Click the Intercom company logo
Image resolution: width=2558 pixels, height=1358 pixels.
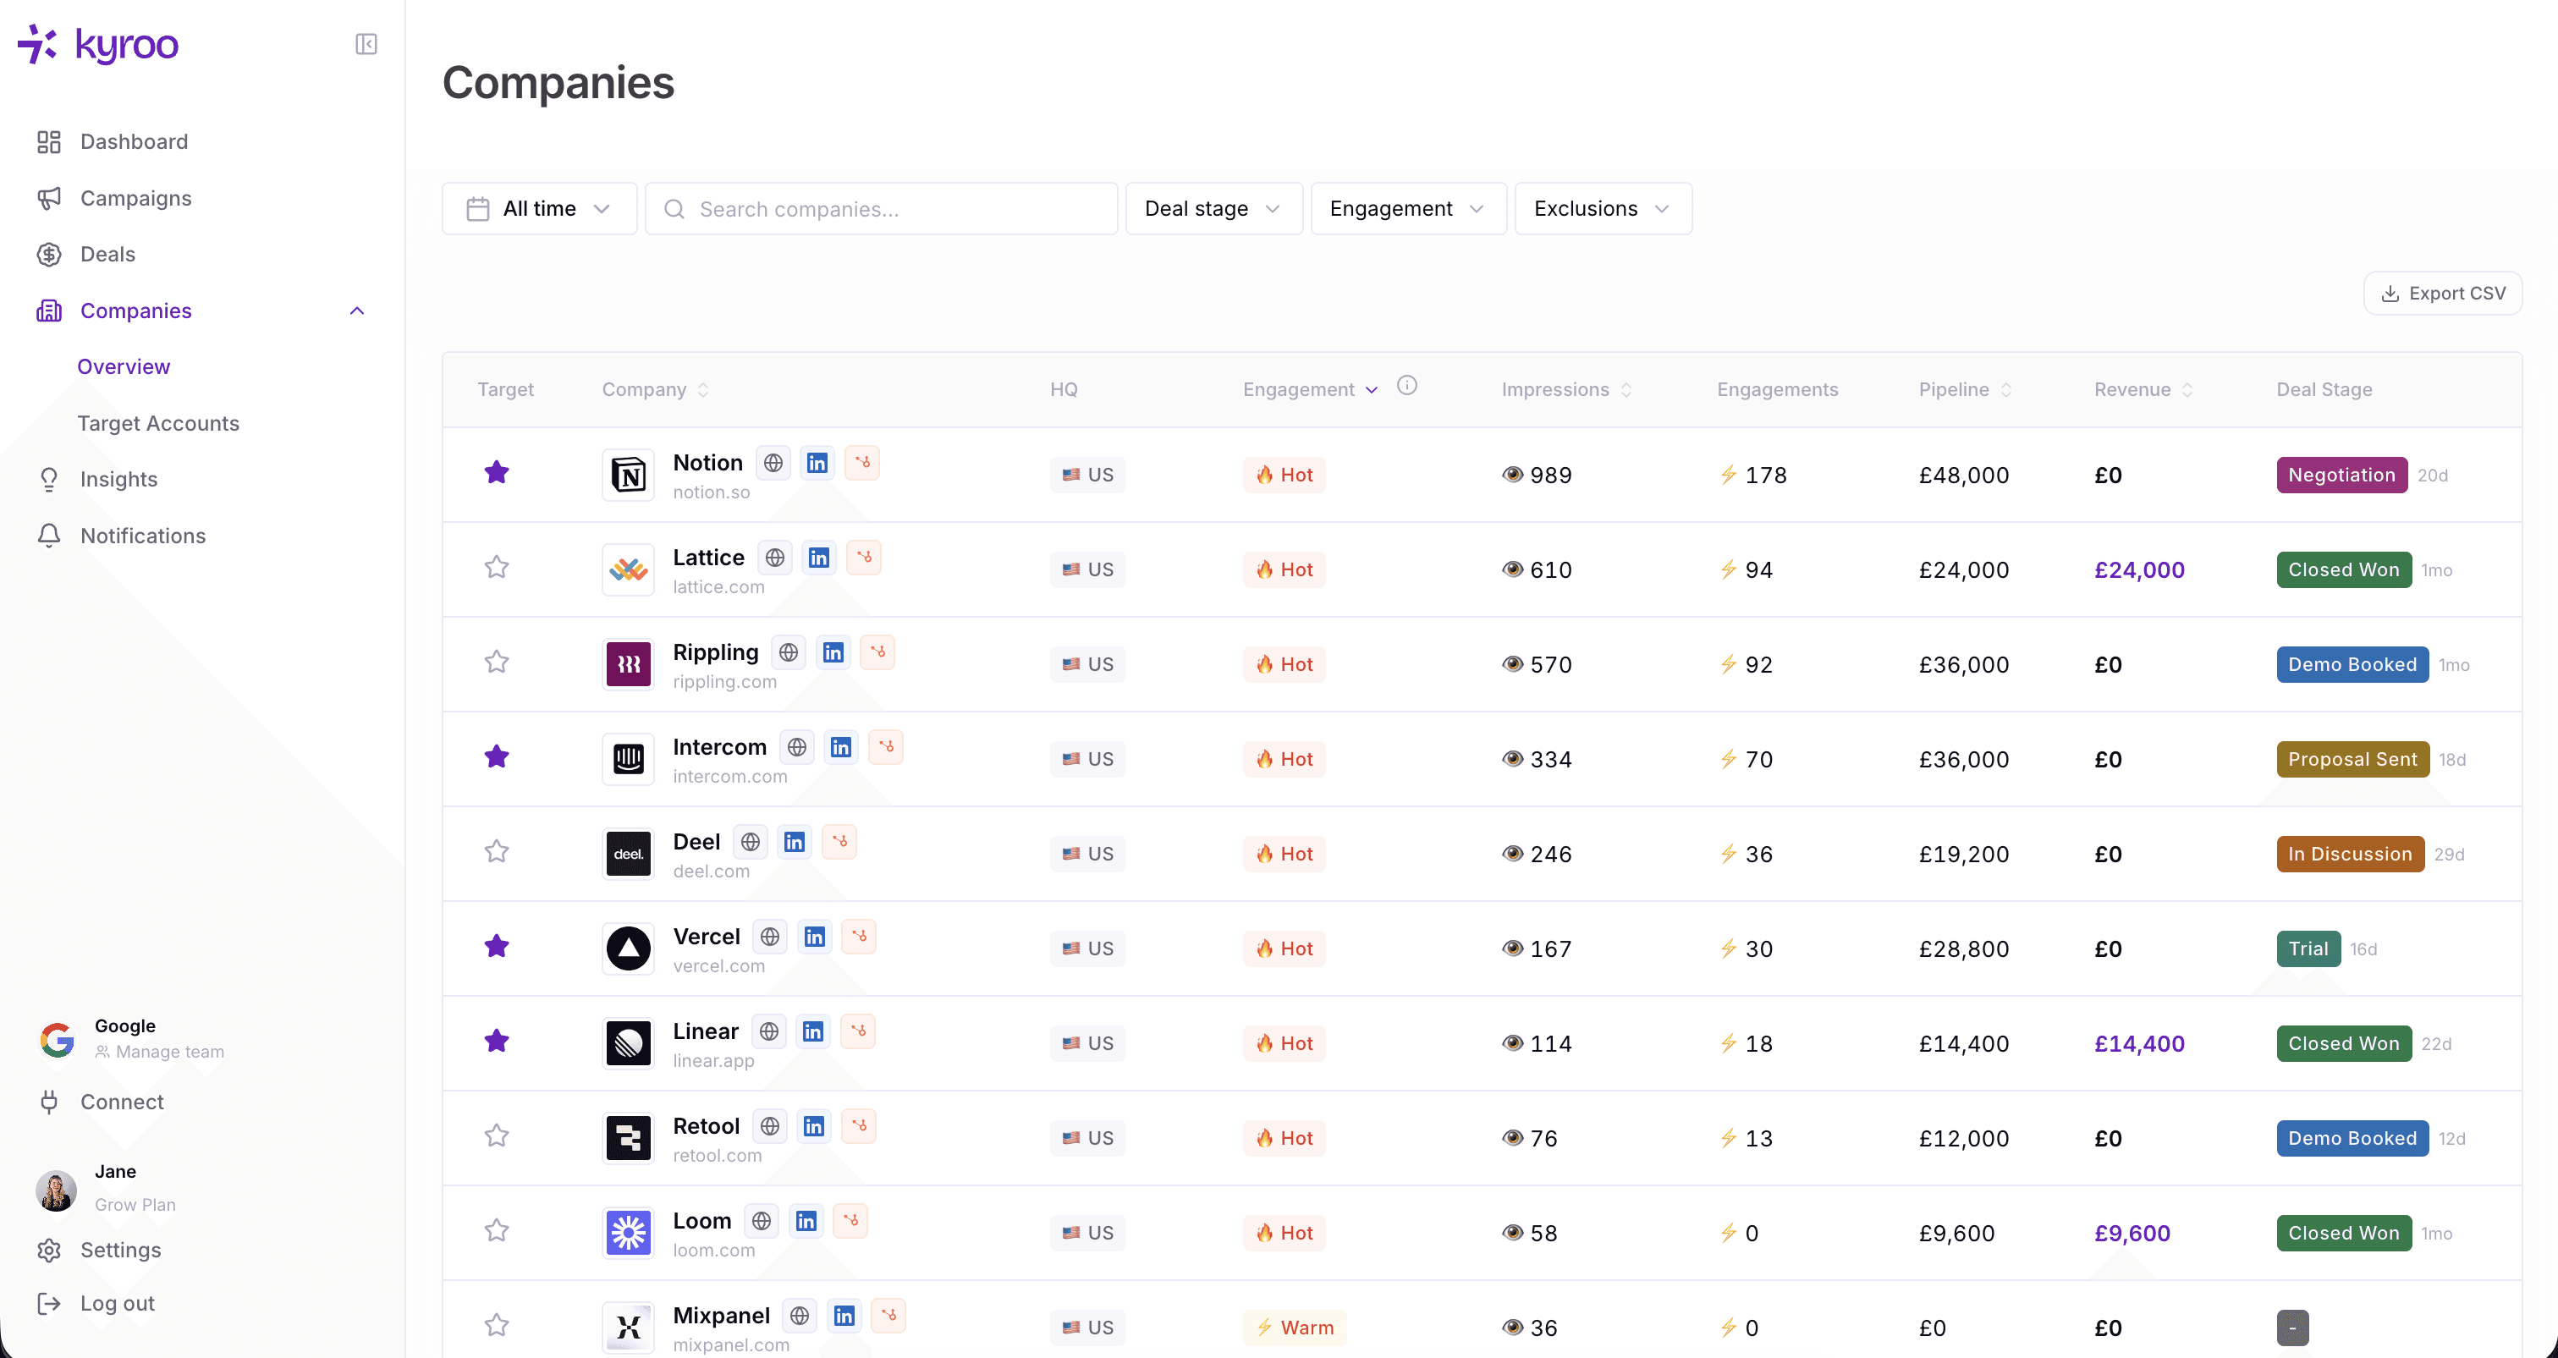tap(628, 758)
